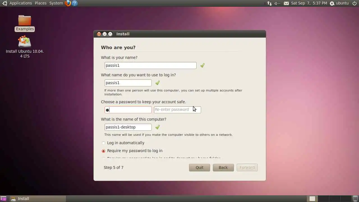
Task: Click the 'Step 5 of 7' text
Action: [x=114, y=167]
